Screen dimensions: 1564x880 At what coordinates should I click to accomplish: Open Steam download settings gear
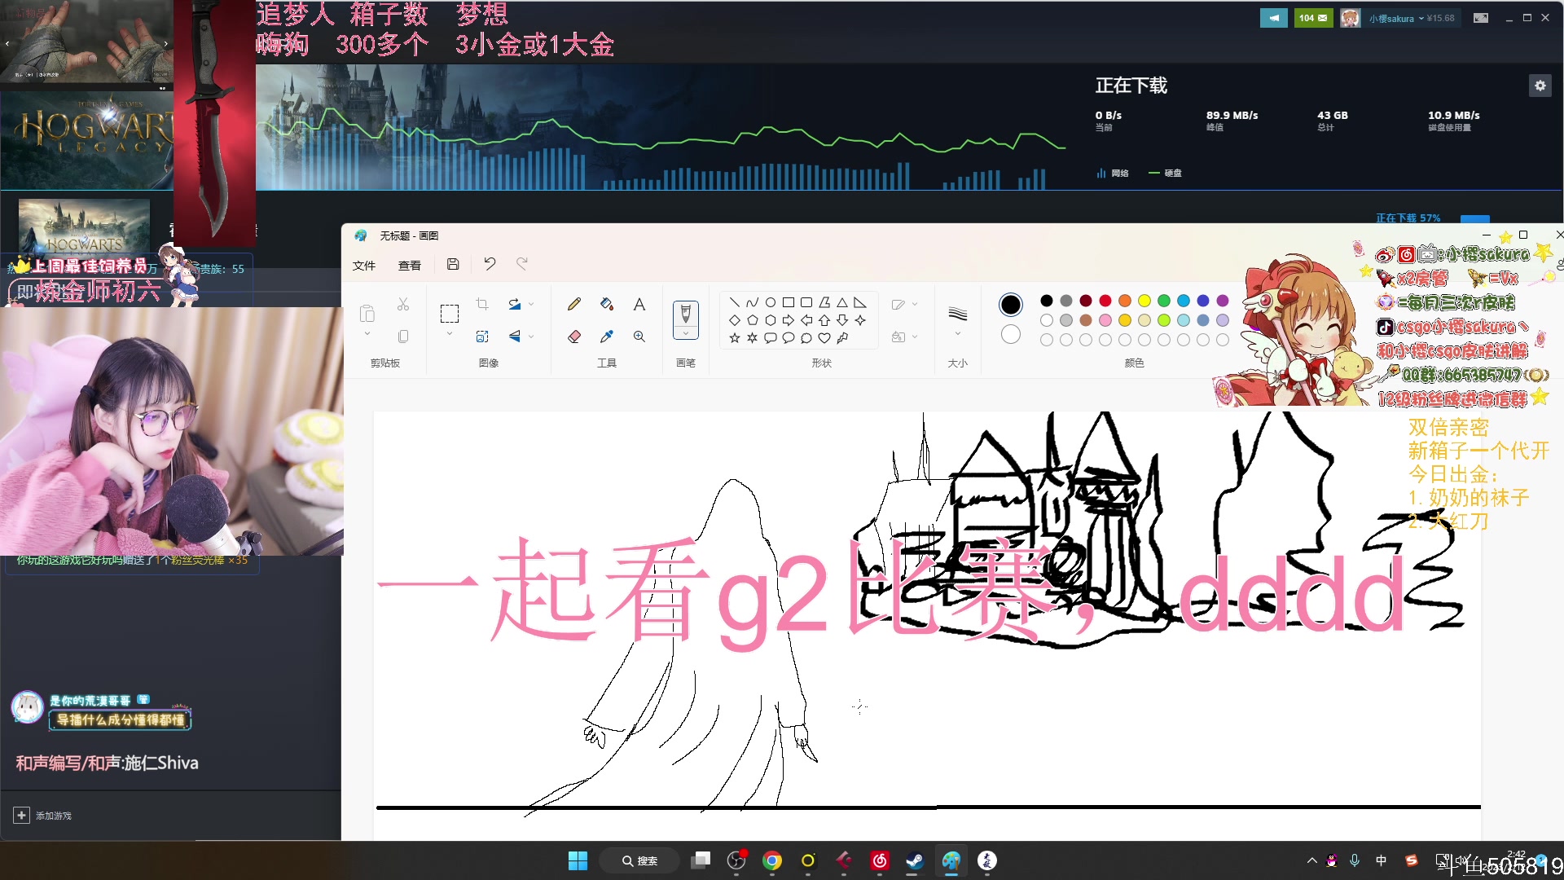point(1540,86)
